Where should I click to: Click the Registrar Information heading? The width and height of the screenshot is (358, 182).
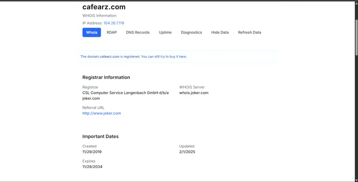pyautogui.click(x=106, y=77)
